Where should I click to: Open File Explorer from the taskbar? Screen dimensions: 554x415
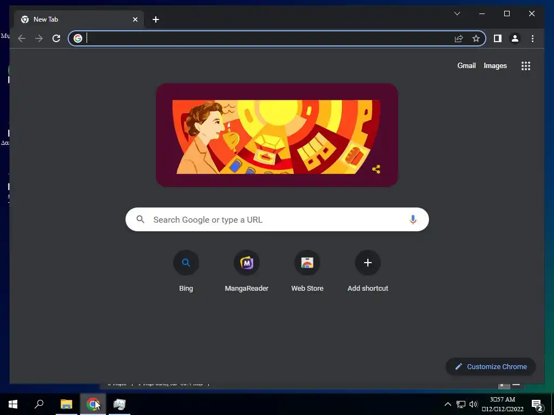pyautogui.click(x=66, y=404)
